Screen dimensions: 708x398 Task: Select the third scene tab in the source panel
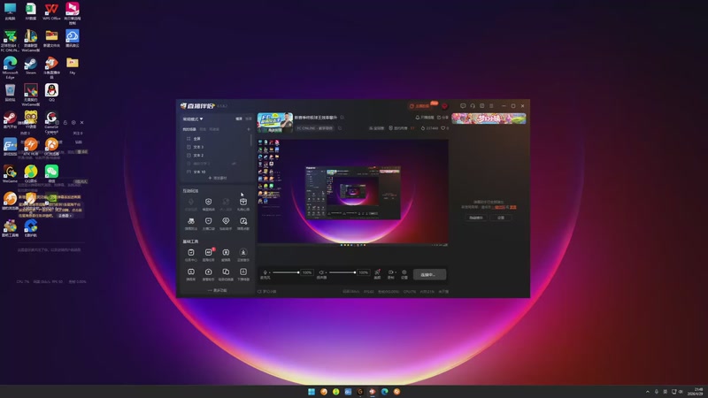[214, 129]
